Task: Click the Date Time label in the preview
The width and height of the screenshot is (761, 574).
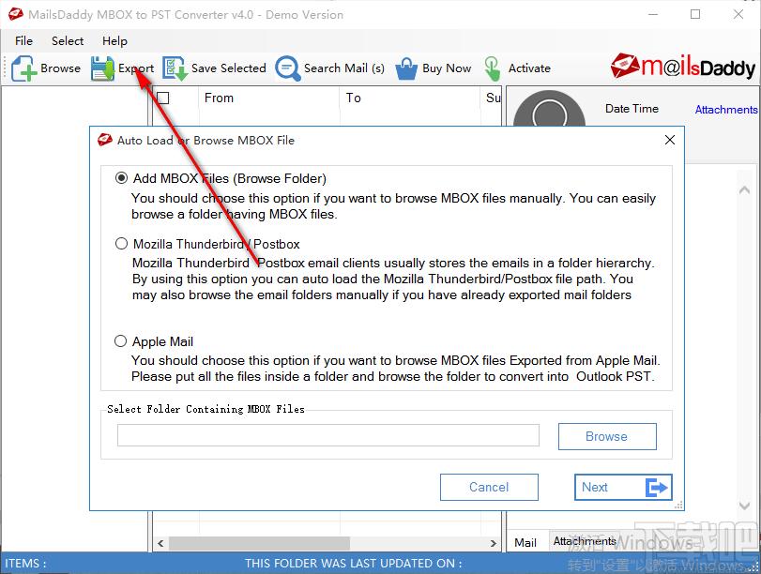Action: coord(632,109)
